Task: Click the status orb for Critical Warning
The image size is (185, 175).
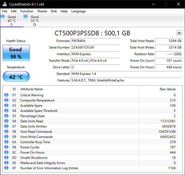Action: (x=6, y=95)
